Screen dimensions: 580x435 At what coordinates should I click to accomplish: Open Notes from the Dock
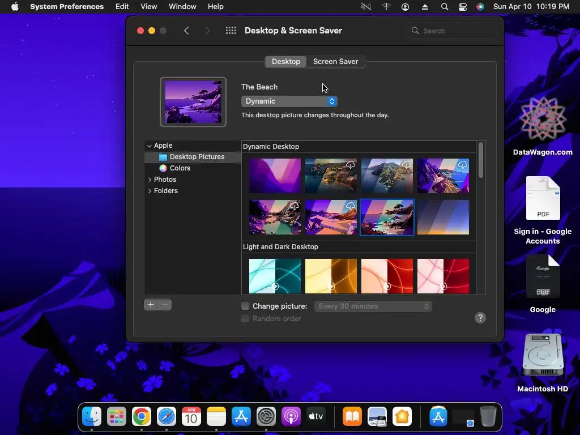pos(216,416)
